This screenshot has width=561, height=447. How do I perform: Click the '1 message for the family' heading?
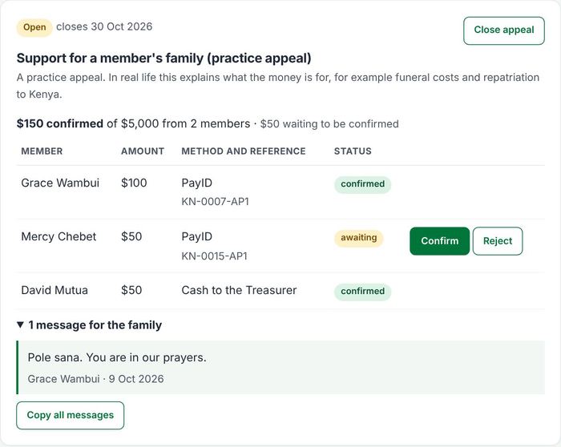[95, 324]
